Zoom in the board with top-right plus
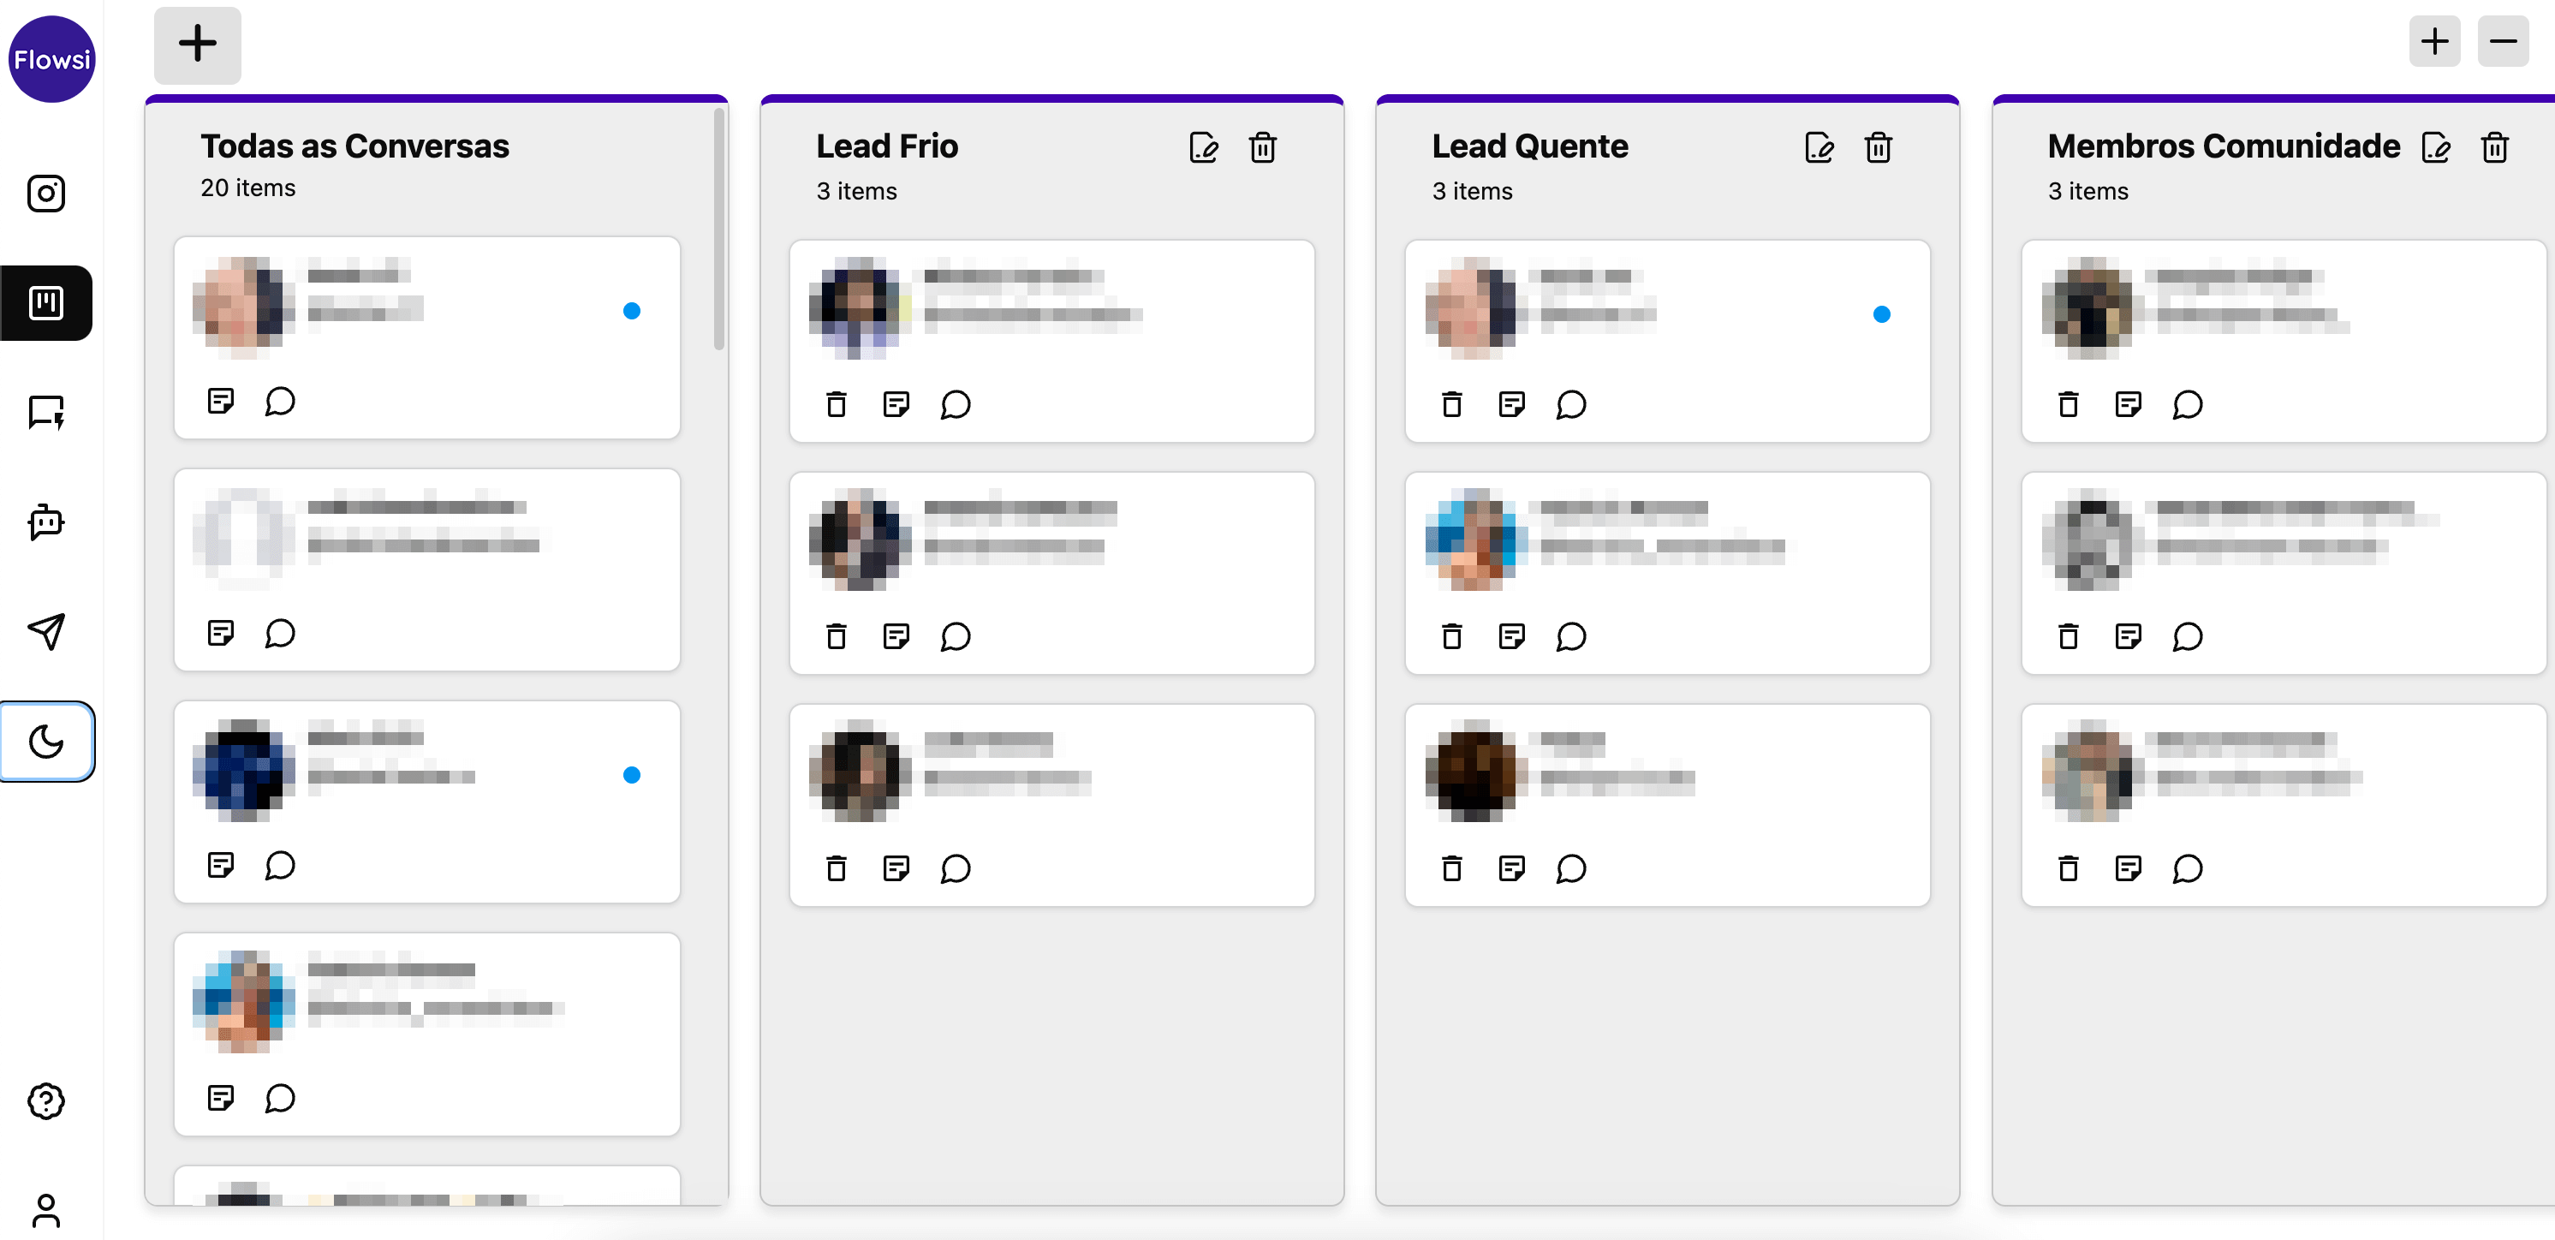2555x1240 pixels. pyautogui.click(x=2434, y=42)
